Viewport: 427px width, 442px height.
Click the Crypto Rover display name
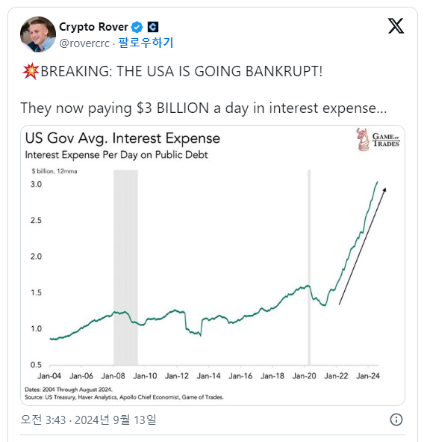click(x=93, y=27)
